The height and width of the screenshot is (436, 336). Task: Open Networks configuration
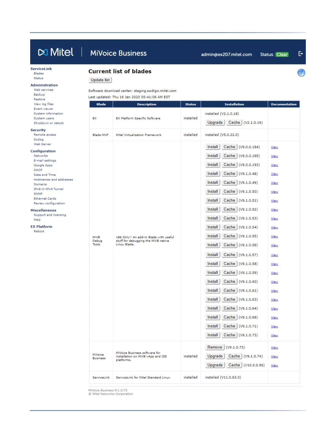point(41,156)
